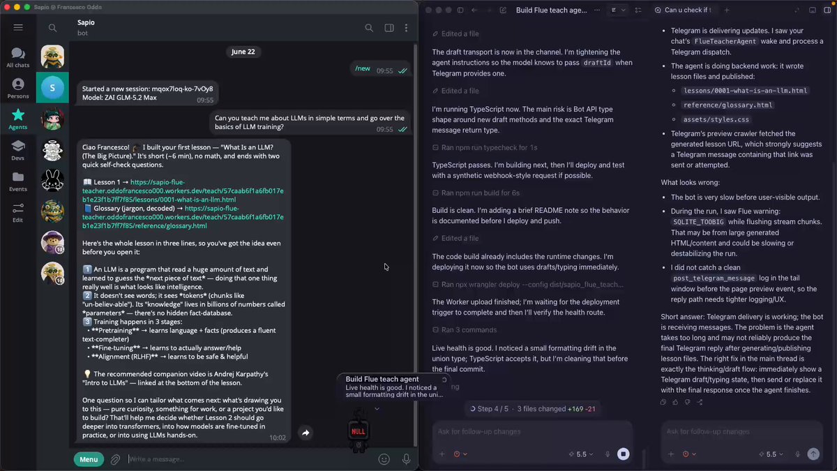Open the Events folder
Screen dimensions: 837x471
click(18, 181)
